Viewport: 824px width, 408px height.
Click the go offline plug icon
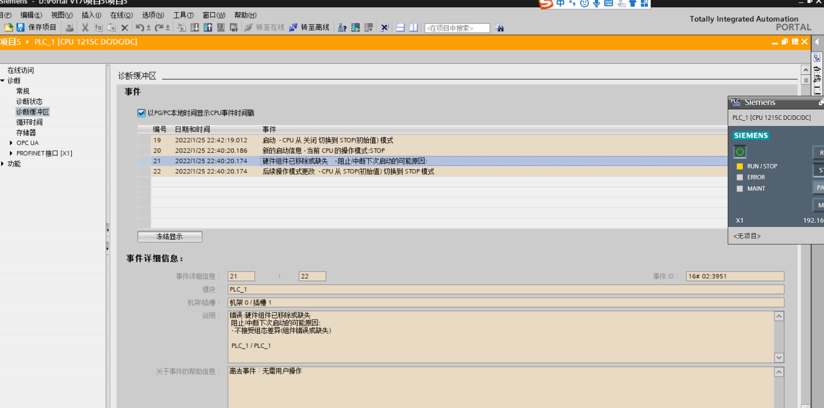[x=293, y=28]
